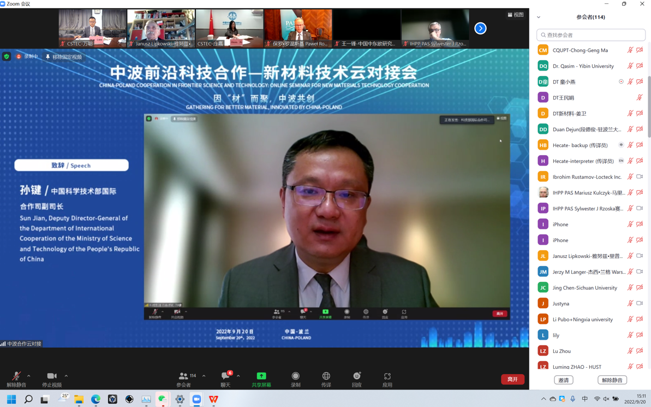The width and height of the screenshot is (651, 407).
Task: Open WeChat from the taskbar
Action: [163, 399]
